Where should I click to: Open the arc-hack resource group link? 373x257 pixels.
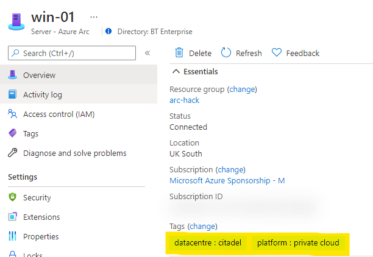(x=184, y=100)
